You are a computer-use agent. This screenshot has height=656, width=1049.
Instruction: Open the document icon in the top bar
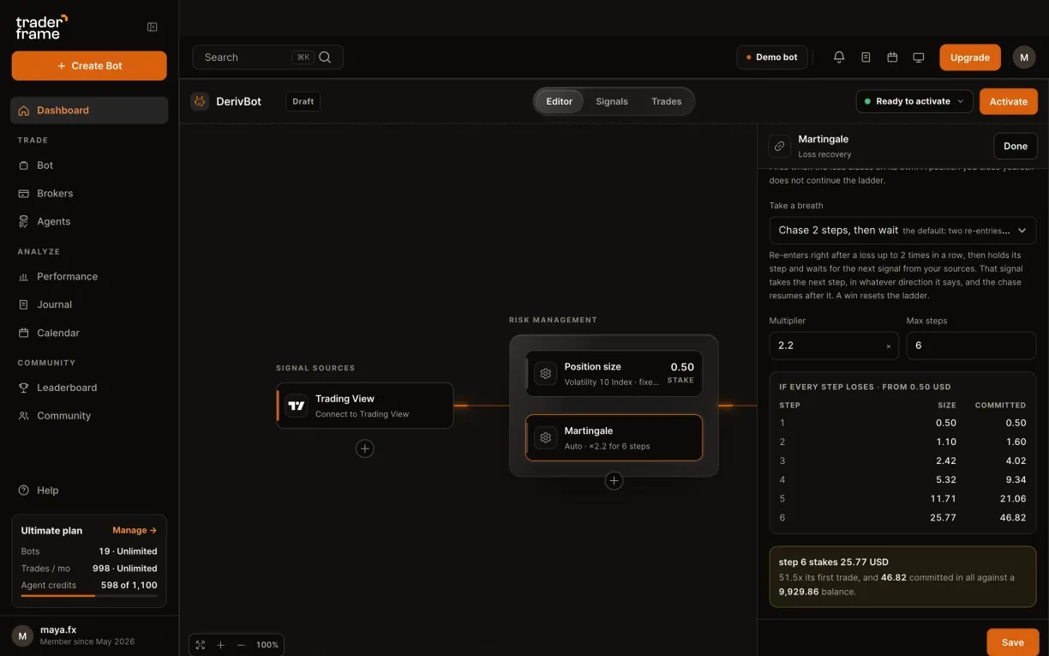coord(866,57)
